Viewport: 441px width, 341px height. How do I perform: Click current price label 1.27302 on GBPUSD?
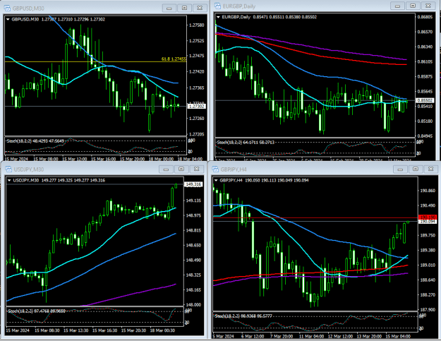[x=197, y=107]
